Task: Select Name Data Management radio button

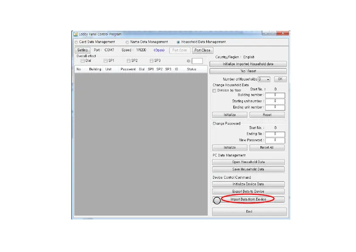Action: 127,42
